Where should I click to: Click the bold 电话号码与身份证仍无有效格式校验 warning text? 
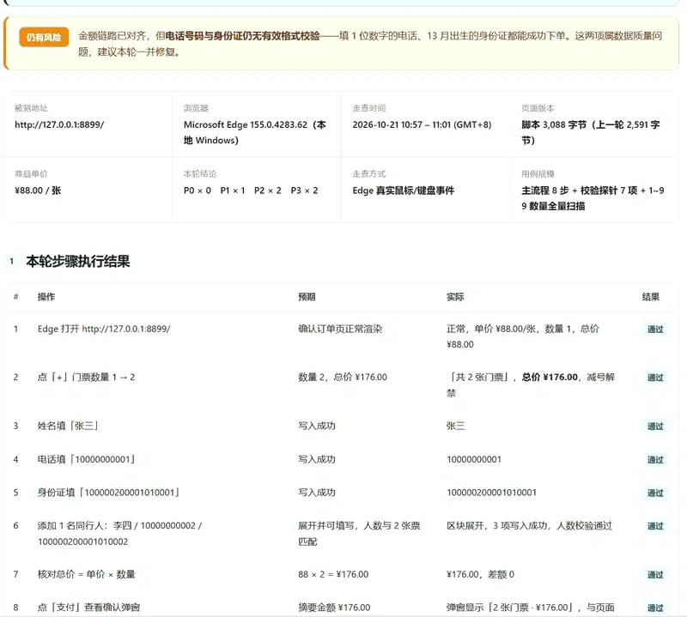pos(242,35)
